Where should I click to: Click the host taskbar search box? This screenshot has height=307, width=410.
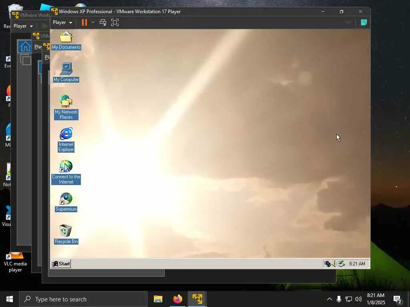pyautogui.click(x=83, y=299)
